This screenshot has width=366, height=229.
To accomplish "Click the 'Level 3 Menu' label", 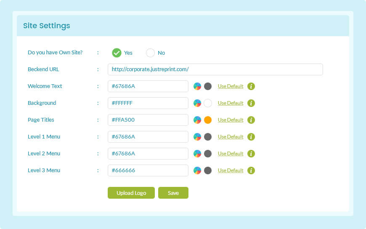I will [44, 170].
